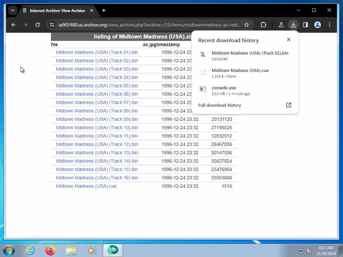343x257 pixels.
Task: Click the address bar URL field
Action: [149, 25]
